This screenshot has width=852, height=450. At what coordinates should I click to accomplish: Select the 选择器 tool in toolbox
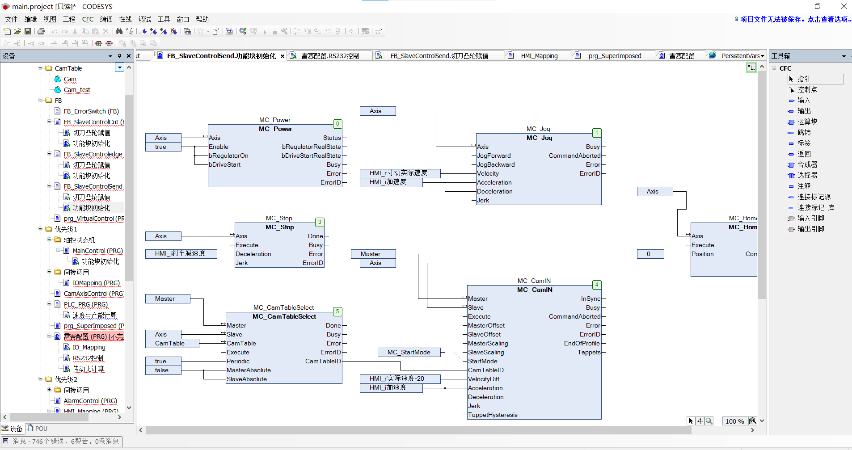(x=807, y=175)
